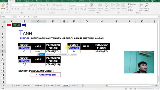160x90 pixels.
Task: Switch to the Page Layout ribbon tab
Action: (x=28, y=1)
